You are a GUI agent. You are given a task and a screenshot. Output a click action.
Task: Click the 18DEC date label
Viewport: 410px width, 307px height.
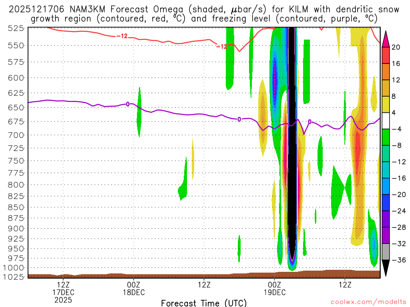134,292
